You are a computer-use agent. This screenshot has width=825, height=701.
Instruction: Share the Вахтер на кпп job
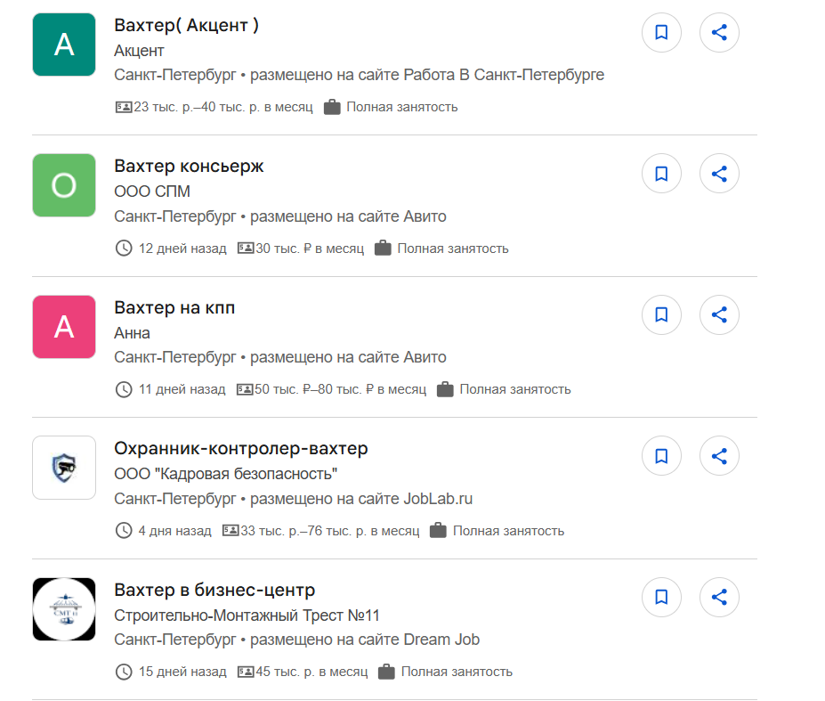pos(720,314)
